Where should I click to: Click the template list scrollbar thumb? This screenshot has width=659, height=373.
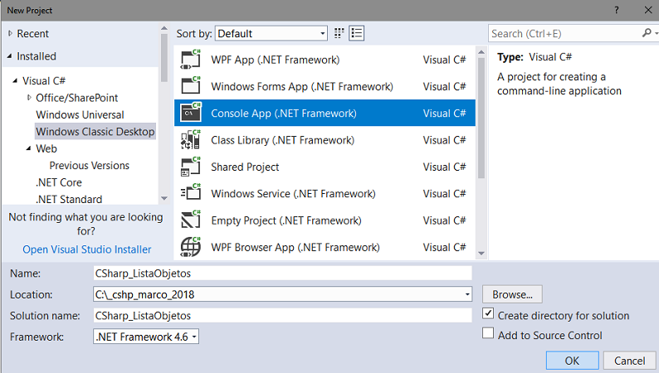click(481, 119)
